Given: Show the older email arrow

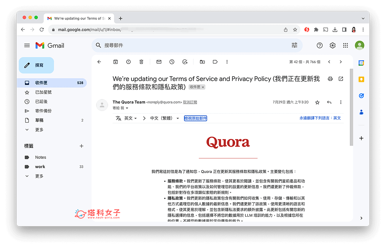Looking at the screenshot, I should tap(341, 62).
